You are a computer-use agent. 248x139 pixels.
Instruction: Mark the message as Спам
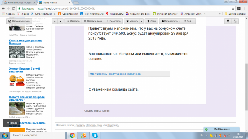[151, 21]
